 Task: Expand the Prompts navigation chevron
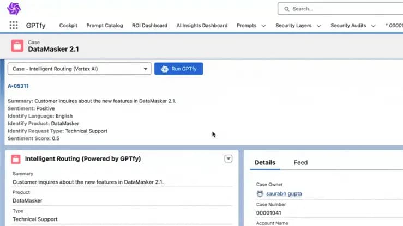point(264,26)
